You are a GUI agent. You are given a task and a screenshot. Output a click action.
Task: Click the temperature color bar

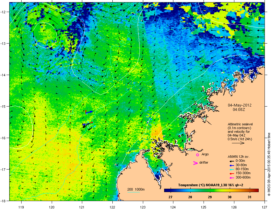pyautogui.click(x=211, y=191)
